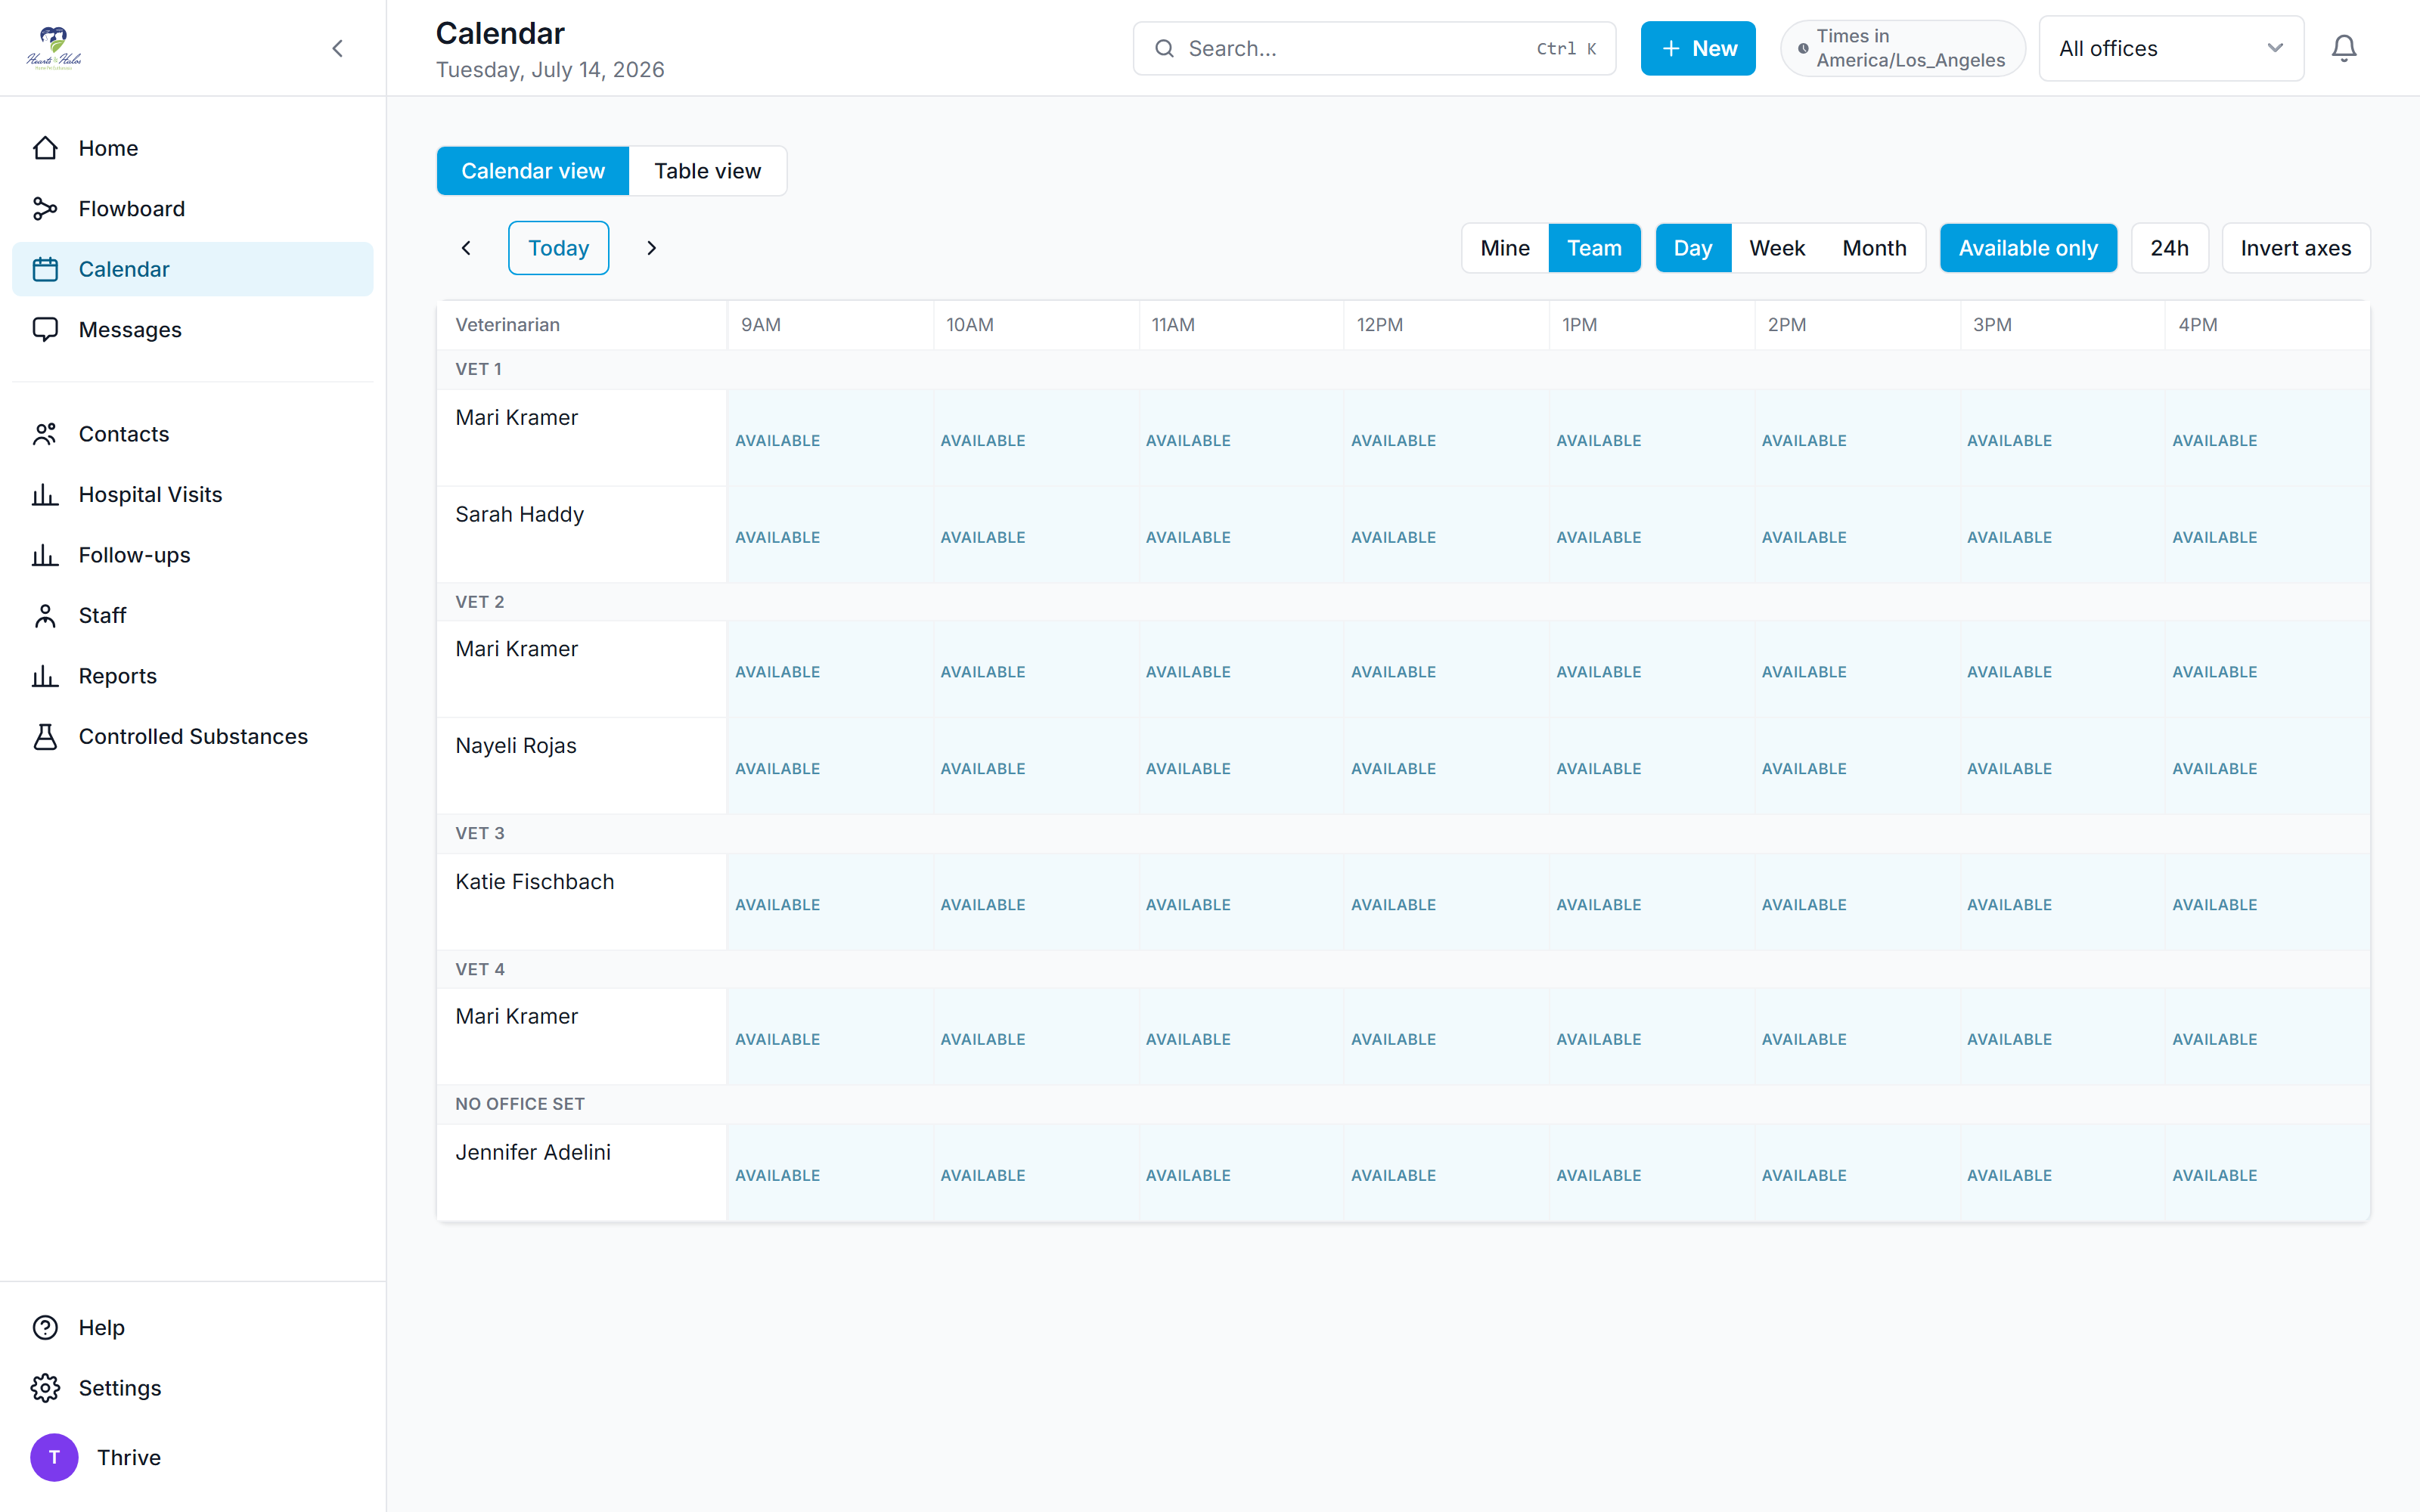Open Contacts page
2420x1512 pixels.
(192, 434)
